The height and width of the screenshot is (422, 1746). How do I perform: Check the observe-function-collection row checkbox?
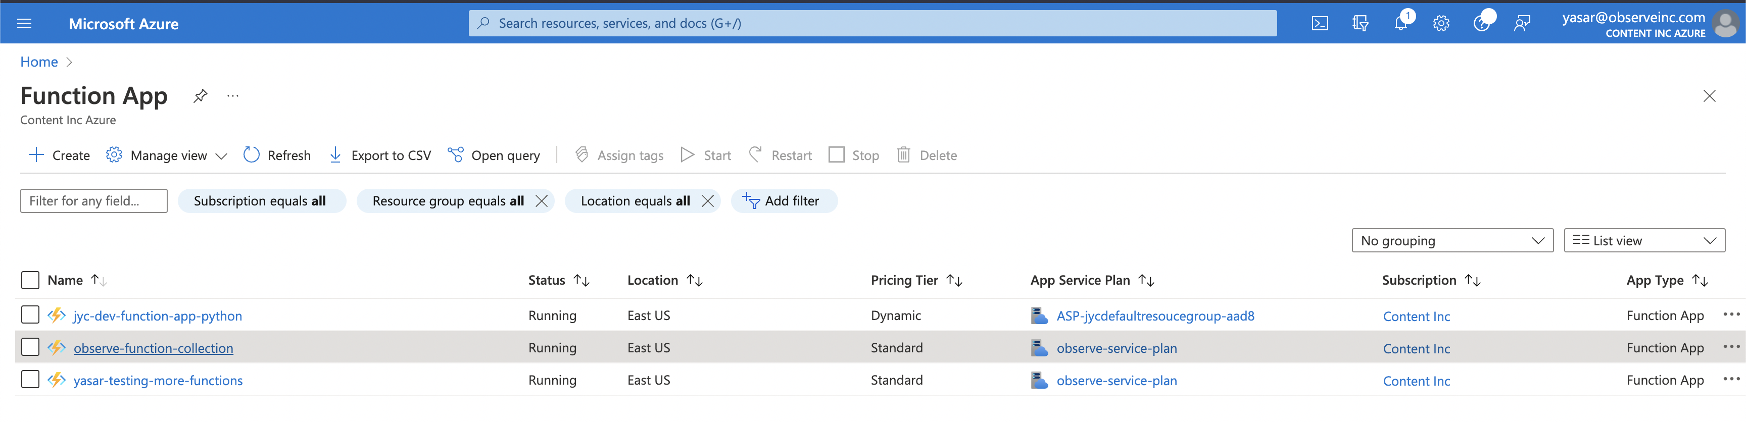30,347
